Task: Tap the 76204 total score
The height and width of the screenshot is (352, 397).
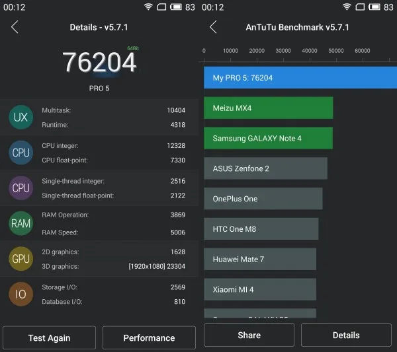Action: pyautogui.click(x=99, y=62)
